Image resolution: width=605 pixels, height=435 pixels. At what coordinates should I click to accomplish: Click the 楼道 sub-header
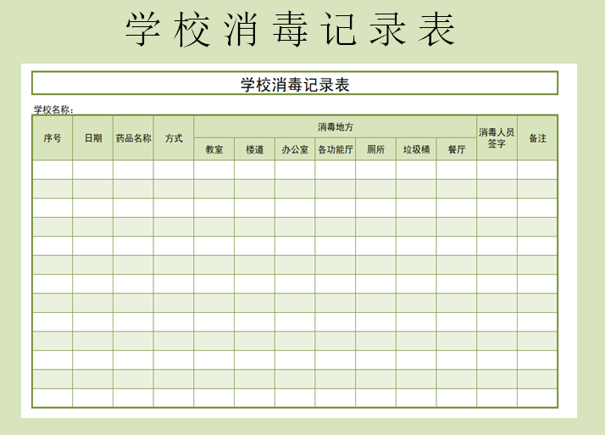(x=255, y=149)
